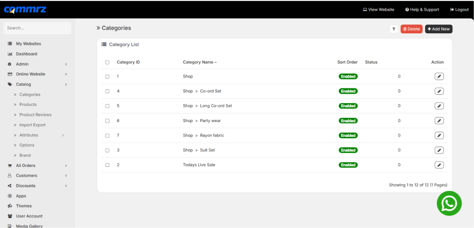Tick the Todays Live Sale row checkbox
Viewport: 474px width, 228px height.
click(107, 165)
